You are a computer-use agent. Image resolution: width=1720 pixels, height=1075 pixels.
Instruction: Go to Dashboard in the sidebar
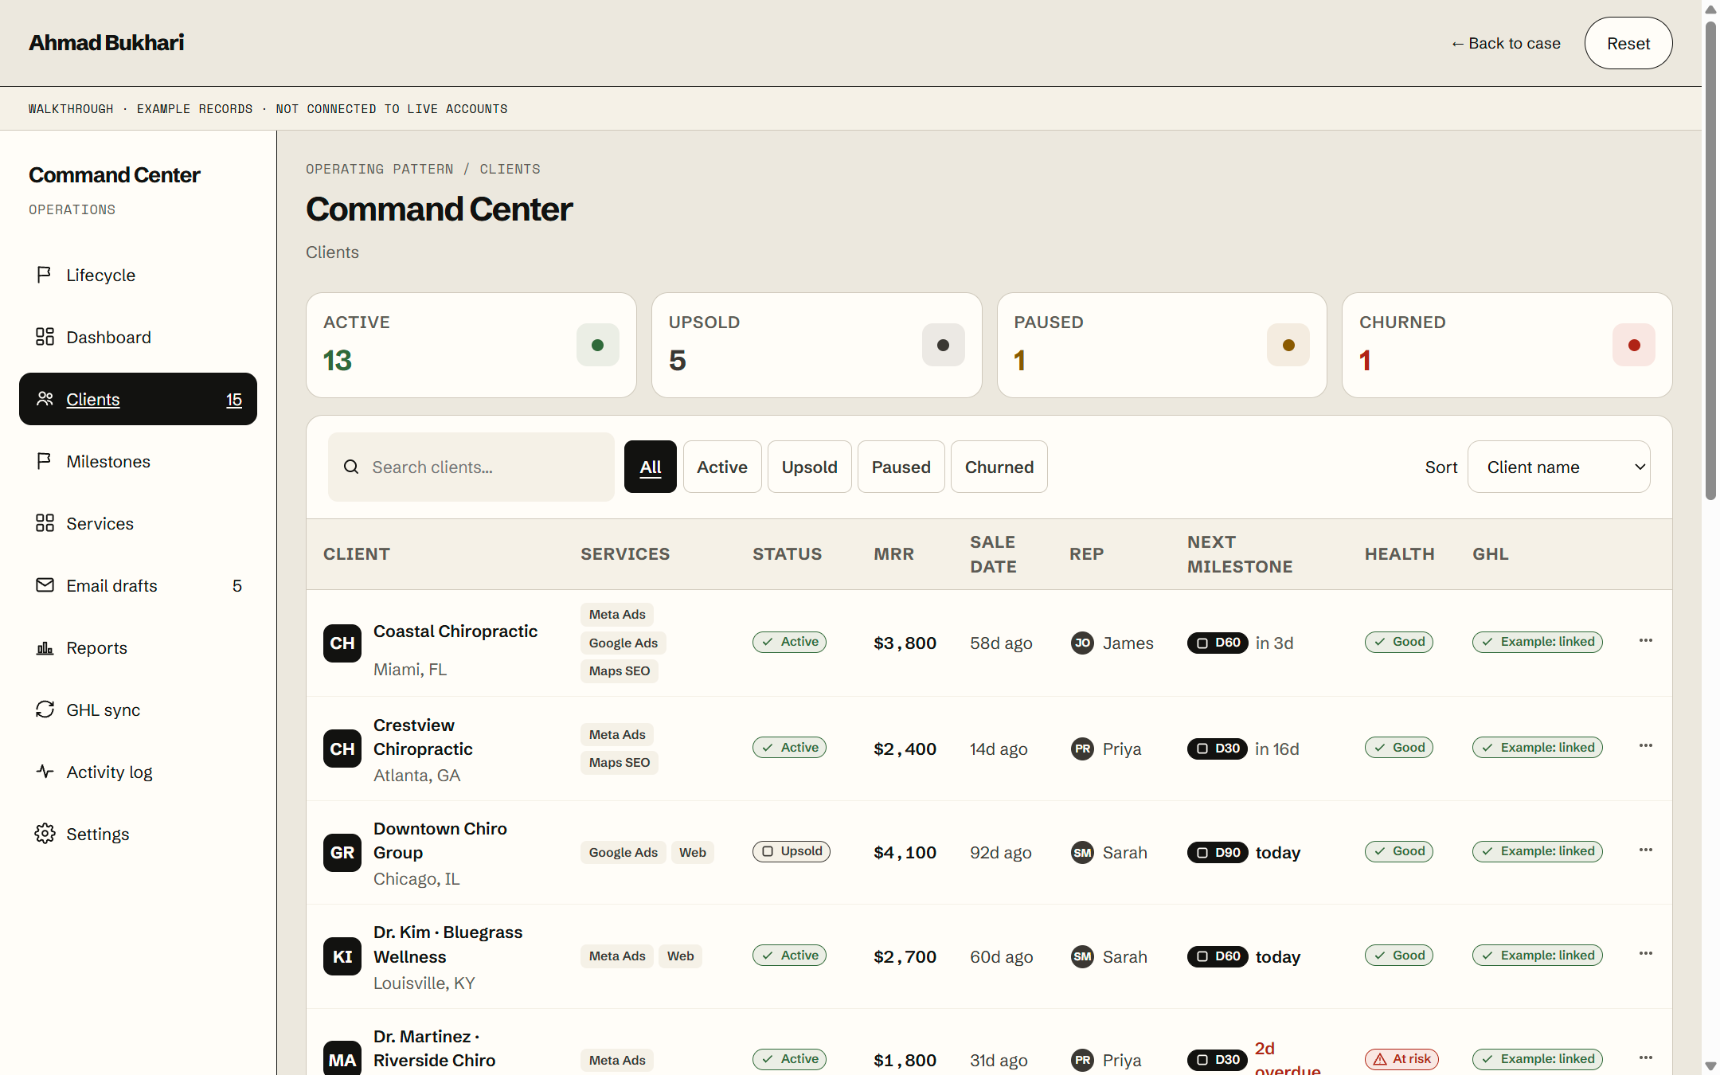138,337
